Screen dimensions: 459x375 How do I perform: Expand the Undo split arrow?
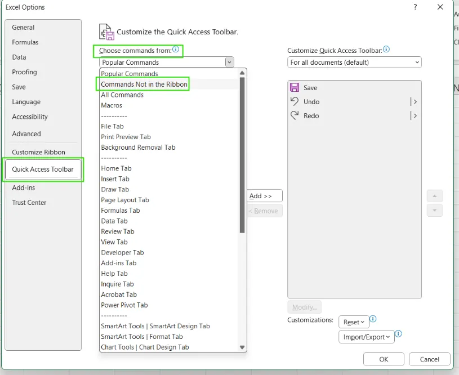pos(415,102)
